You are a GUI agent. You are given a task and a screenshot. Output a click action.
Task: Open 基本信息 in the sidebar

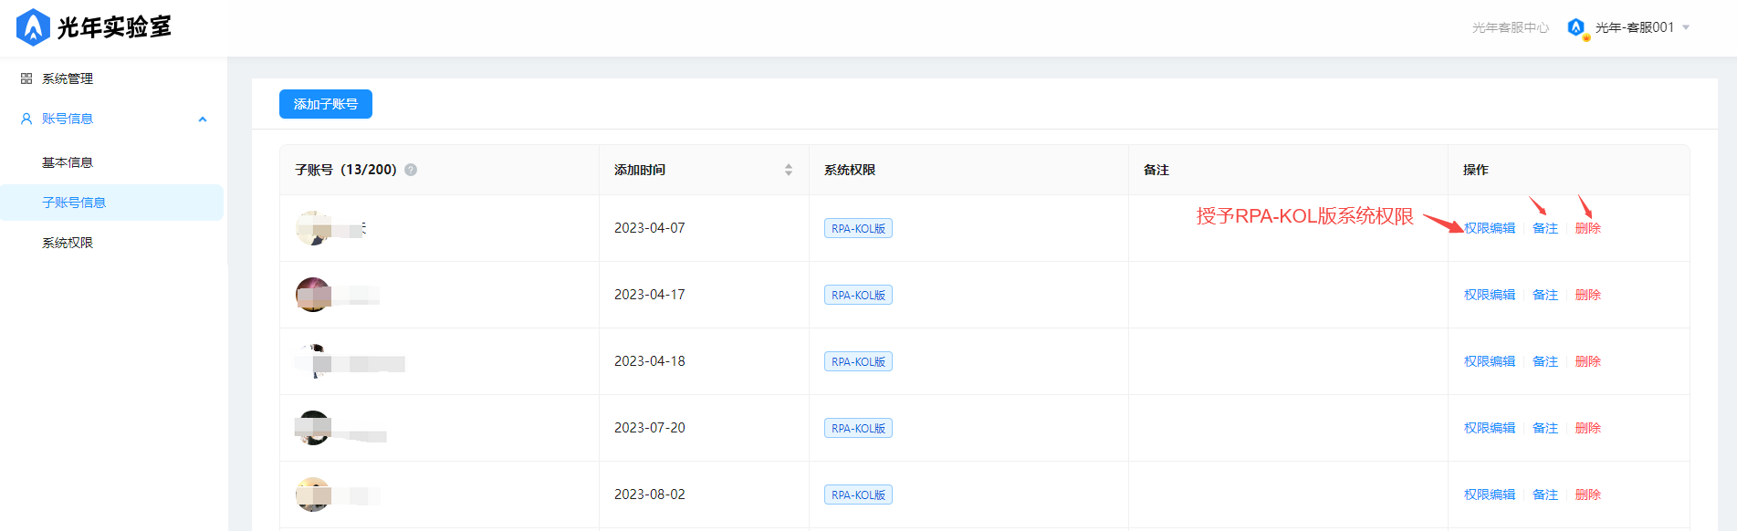tap(68, 162)
